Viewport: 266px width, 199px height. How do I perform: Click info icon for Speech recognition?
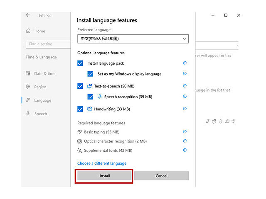coord(185,96)
